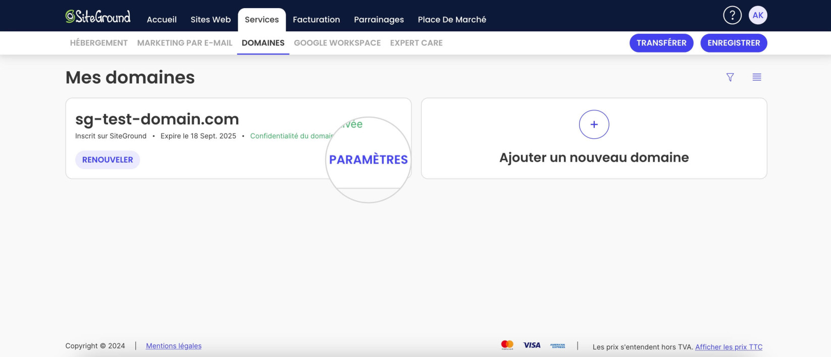
Task: Click the Confidentialité du domaine status text
Action: pyautogui.click(x=292, y=136)
